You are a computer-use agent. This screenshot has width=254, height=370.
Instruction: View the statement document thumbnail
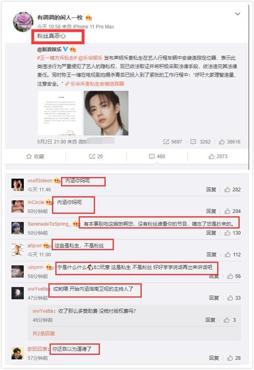(x=60, y=113)
